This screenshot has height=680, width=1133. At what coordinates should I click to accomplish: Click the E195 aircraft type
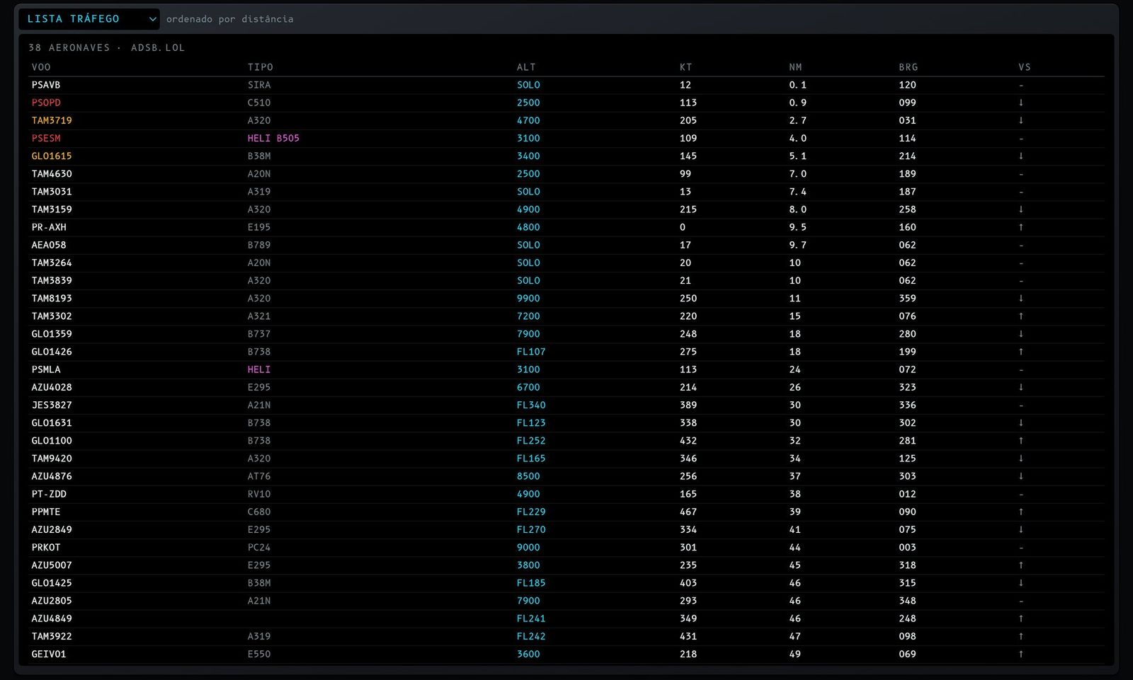[x=259, y=227]
